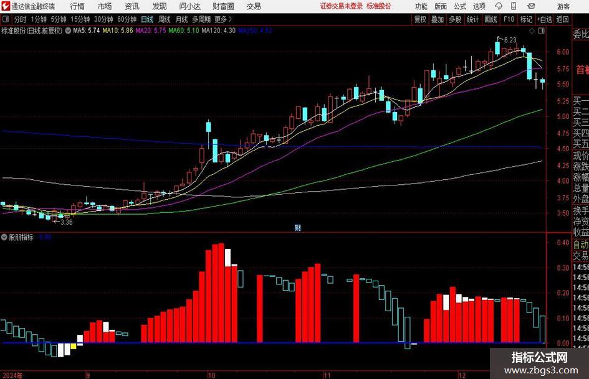Switch to the 月线 monthly tab
This screenshot has height=379, width=589.
[x=181, y=19]
